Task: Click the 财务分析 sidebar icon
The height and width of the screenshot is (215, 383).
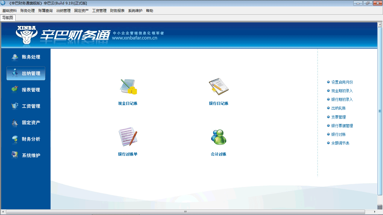Action: click(x=15, y=139)
